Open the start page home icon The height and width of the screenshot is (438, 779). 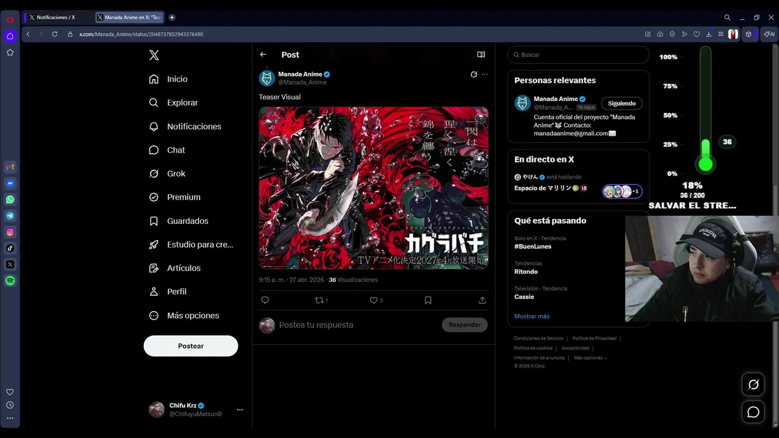10,36
